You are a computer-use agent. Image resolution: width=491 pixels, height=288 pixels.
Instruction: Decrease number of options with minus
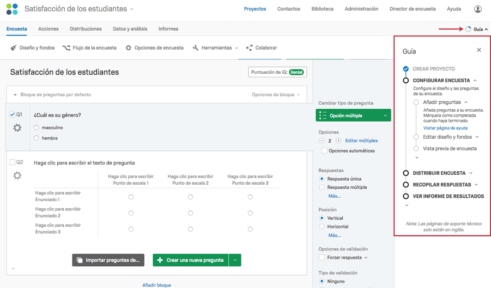click(x=322, y=141)
